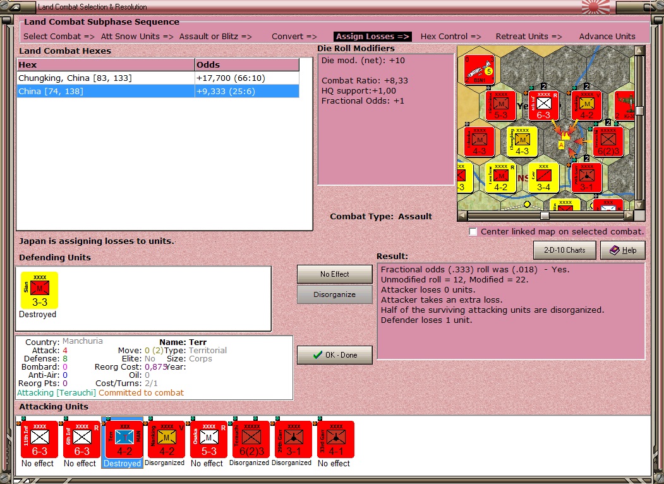This screenshot has height=484, width=664.
Task: Open the Help button
Action: click(x=623, y=250)
